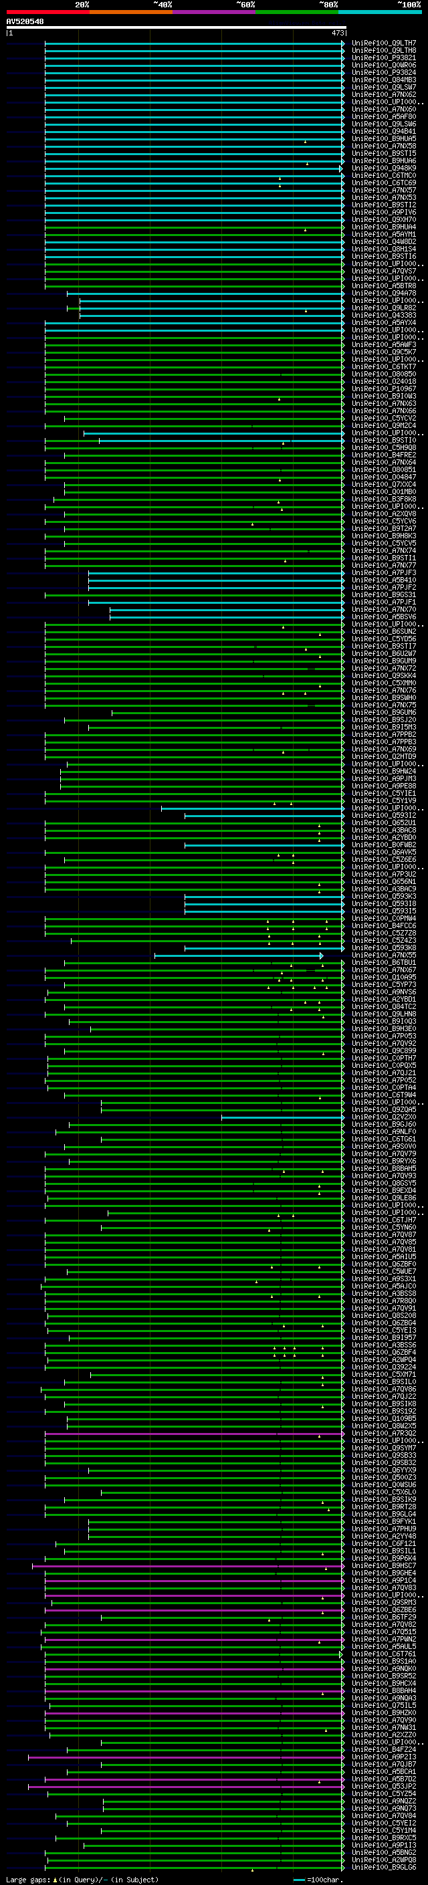Select the UniRef100_B0FWB2 label

point(383,845)
